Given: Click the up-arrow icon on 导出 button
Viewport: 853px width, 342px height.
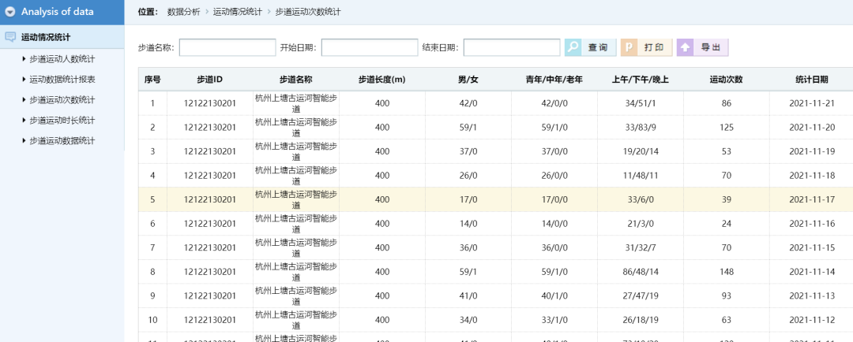Looking at the screenshot, I should point(685,47).
